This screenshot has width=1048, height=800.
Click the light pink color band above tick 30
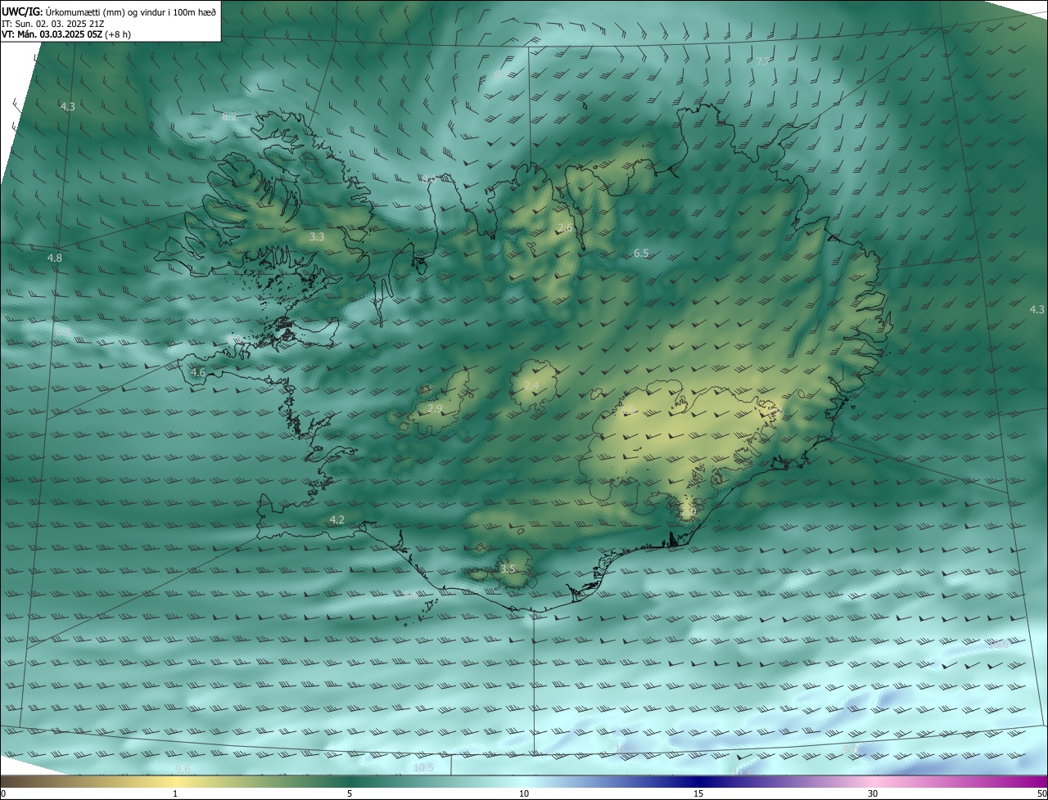point(873,781)
